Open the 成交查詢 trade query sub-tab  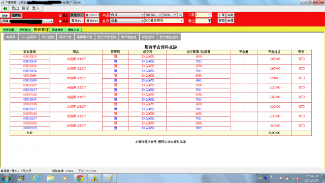(x=48, y=37)
